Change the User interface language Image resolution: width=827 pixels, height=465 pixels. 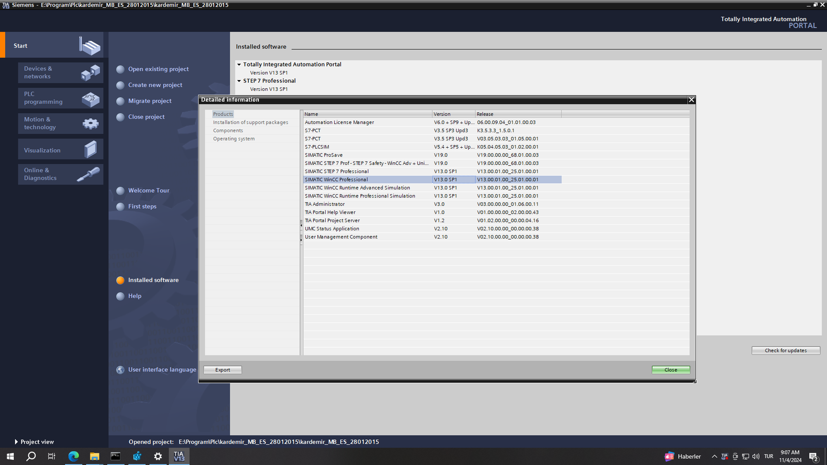click(162, 370)
